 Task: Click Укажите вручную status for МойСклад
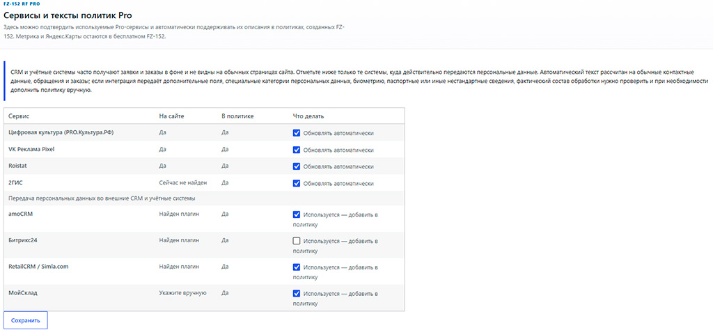tap(183, 293)
